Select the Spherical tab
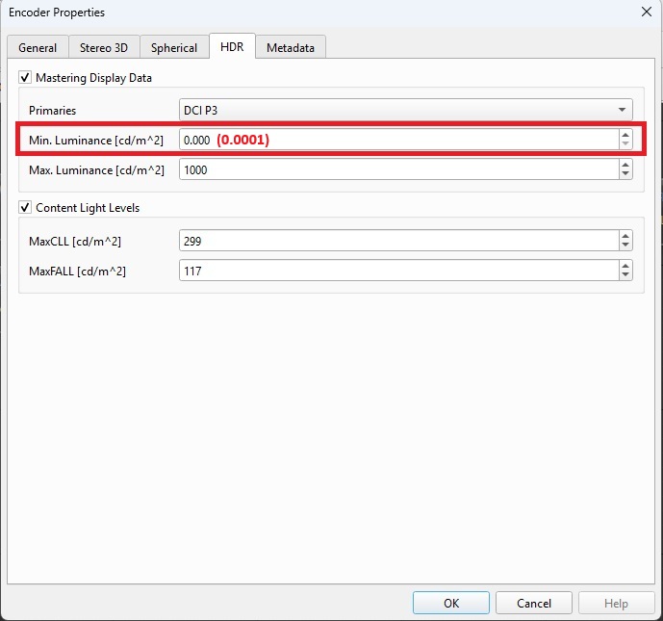Image resolution: width=663 pixels, height=621 pixels. (174, 48)
